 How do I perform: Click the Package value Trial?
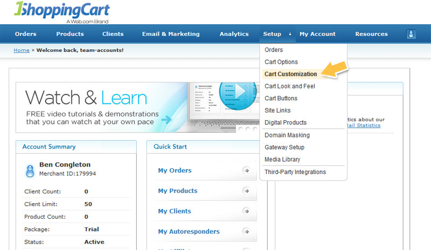pyautogui.click(x=92, y=230)
